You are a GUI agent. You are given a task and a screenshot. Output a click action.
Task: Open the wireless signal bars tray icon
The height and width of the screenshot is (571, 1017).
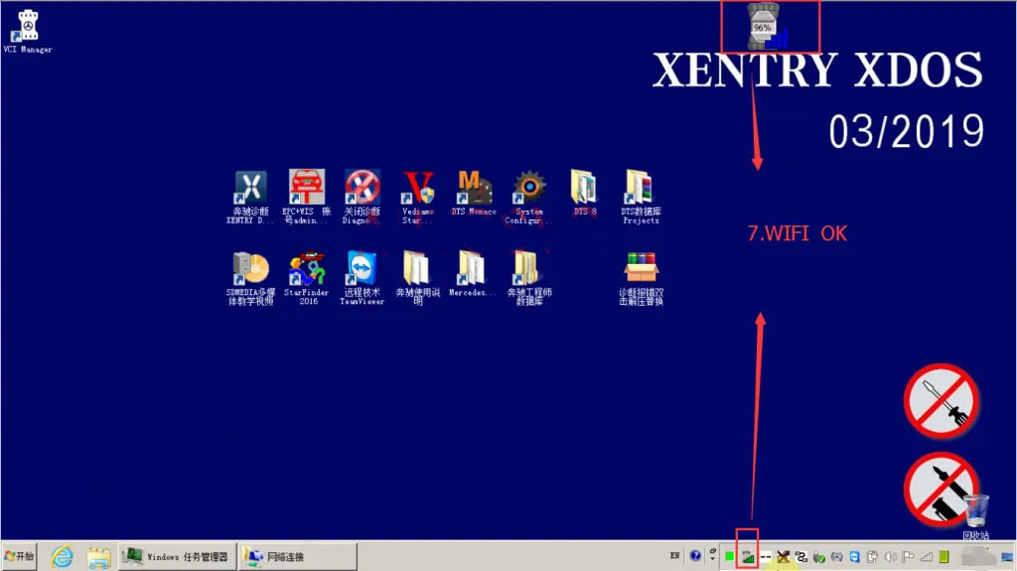click(927, 557)
